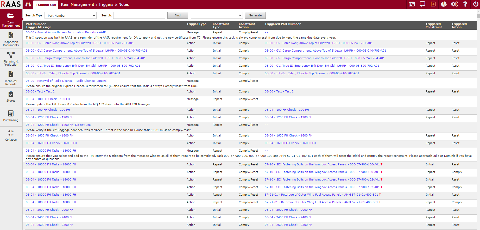Expand the Search Type dropdown

(x=71, y=16)
